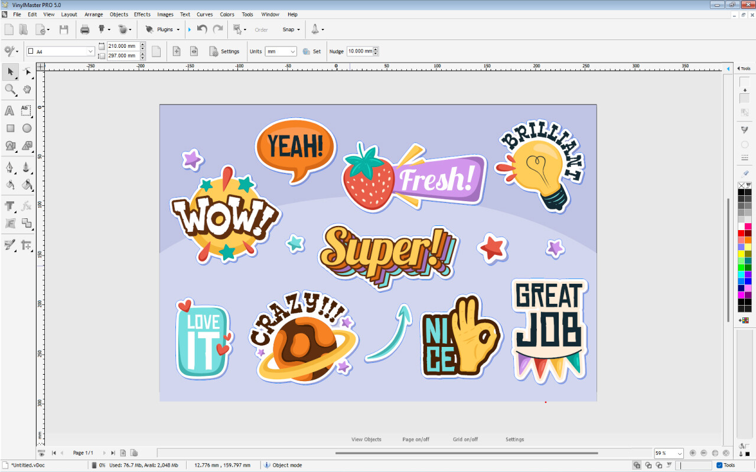Select the Pan hand tool
The width and height of the screenshot is (756, 472).
coord(27,90)
